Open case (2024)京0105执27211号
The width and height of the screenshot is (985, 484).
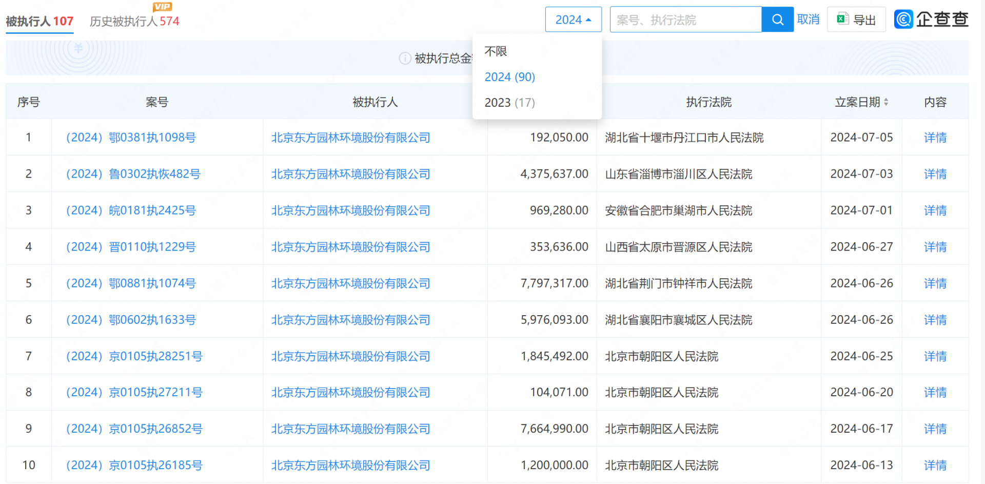pos(134,392)
